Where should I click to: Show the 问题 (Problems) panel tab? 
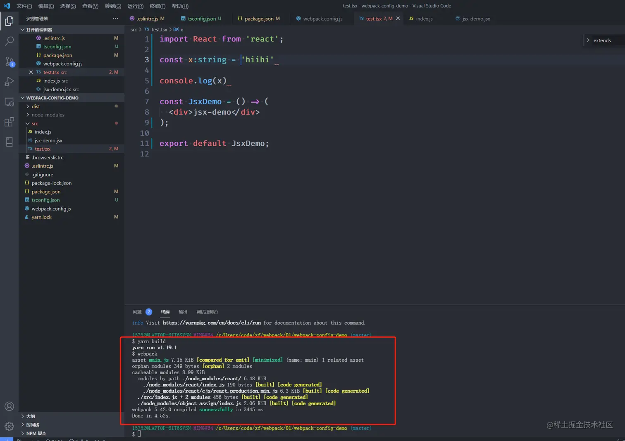pyautogui.click(x=137, y=312)
